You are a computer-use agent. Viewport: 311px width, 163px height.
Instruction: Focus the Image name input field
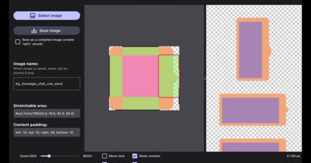pos(47,84)
